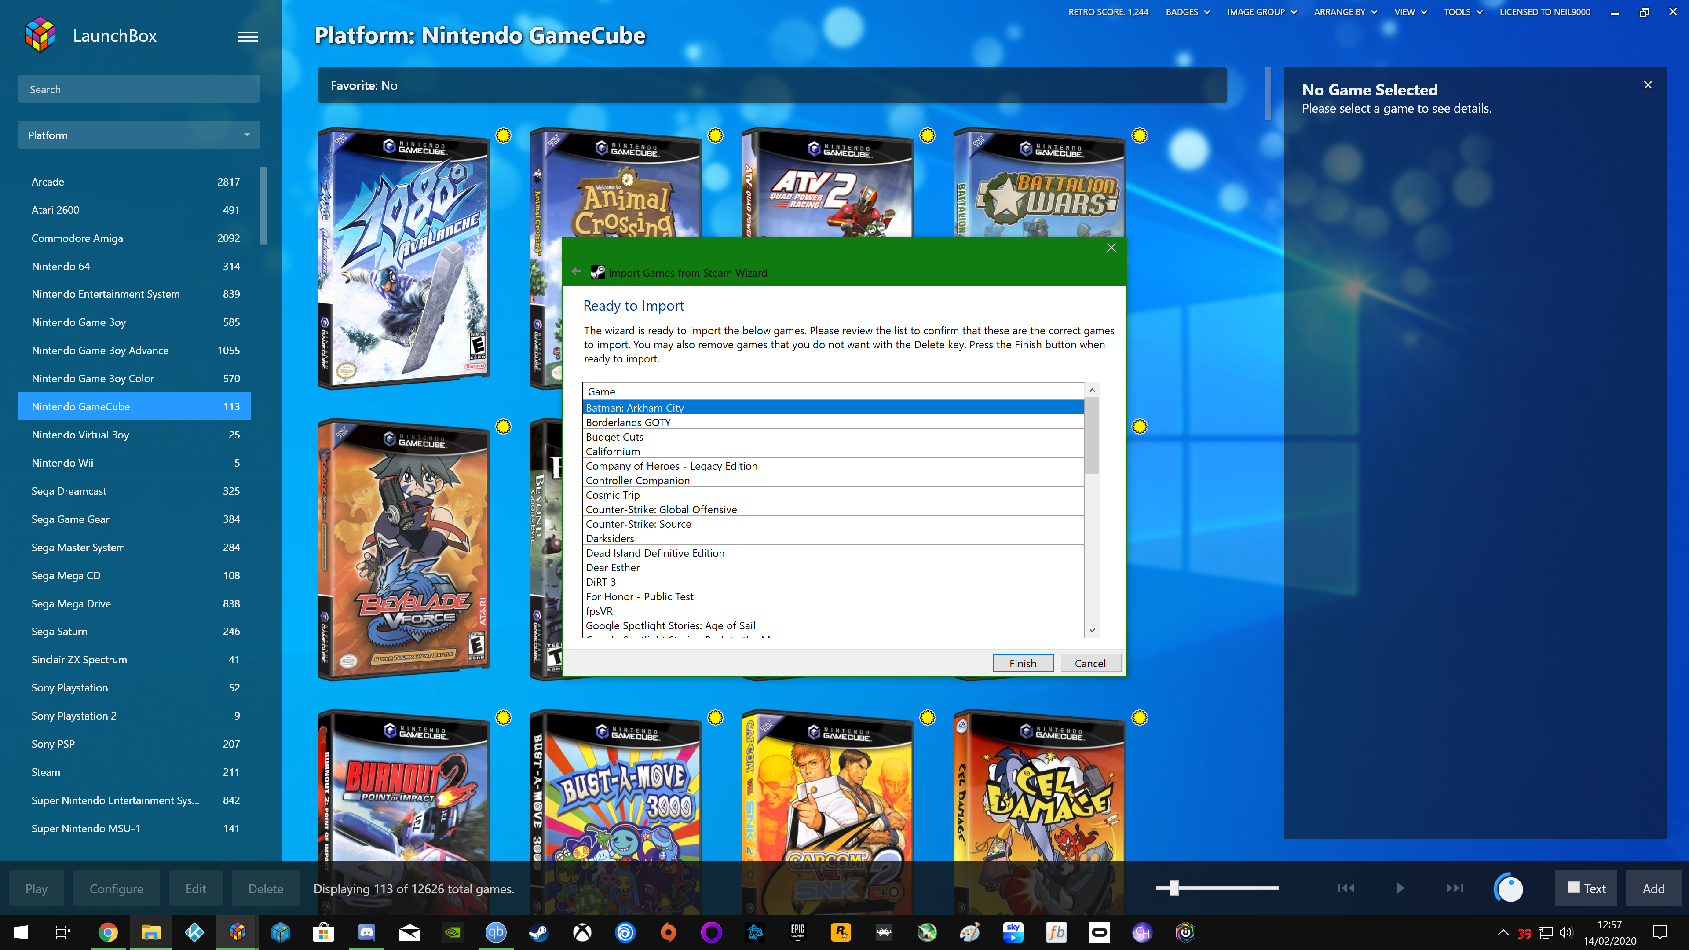Screen dimensions: 1689x950
Task: Open Epic Games Launcher from taskbar
Action: 797,932
